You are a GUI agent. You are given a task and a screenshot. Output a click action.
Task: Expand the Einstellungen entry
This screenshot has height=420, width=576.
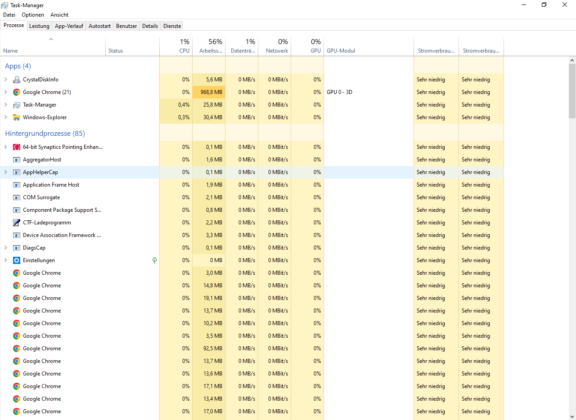click(x=5, y=260)
